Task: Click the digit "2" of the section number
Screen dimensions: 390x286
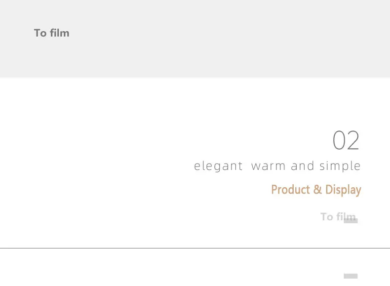Action: coord(353,140)
